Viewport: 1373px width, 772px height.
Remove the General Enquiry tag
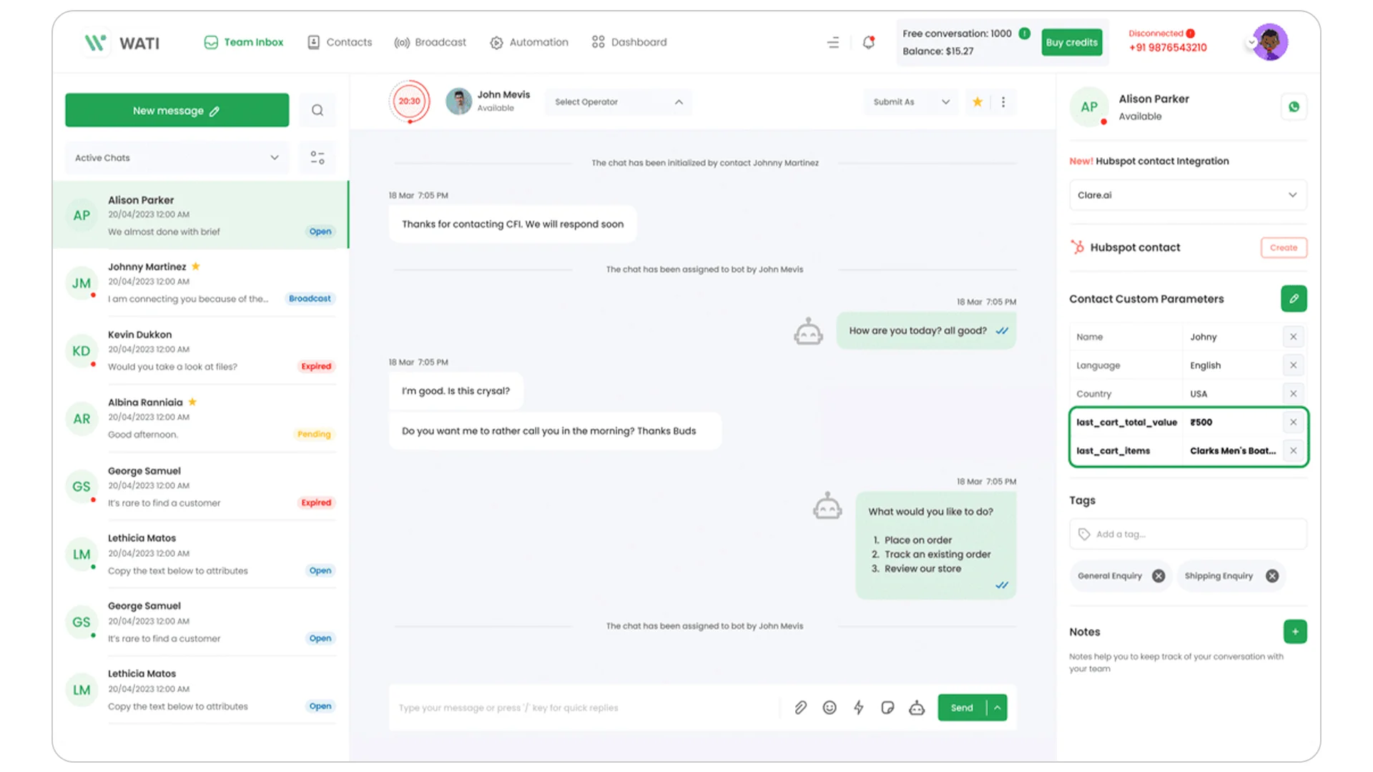[x=1158, y=576]
